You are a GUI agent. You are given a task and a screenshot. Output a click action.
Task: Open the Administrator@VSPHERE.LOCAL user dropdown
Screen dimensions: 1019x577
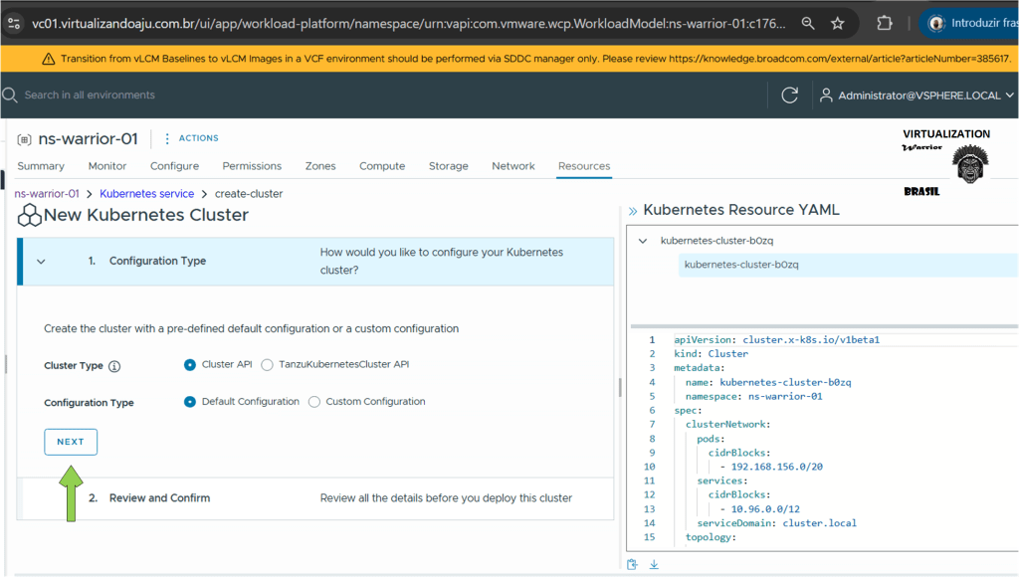[916, 96]
